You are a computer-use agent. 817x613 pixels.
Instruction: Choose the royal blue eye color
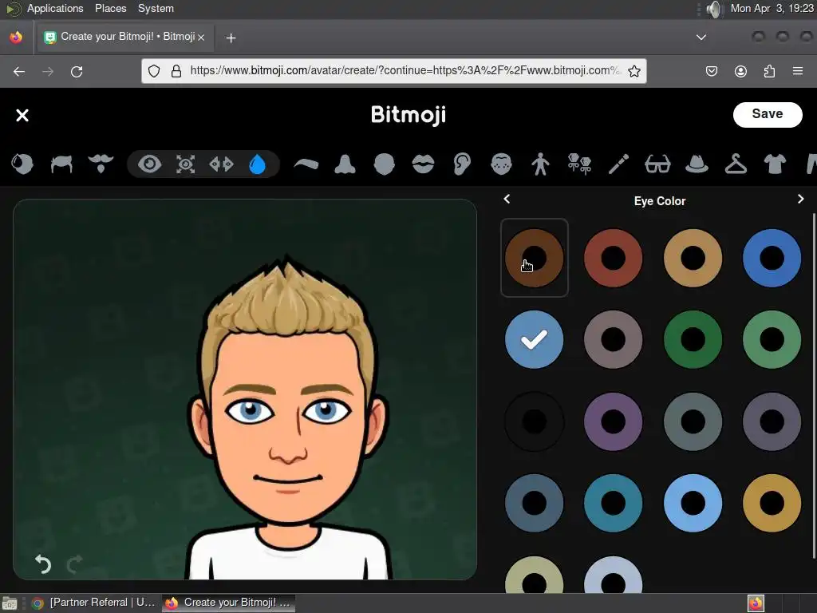pyautogui.click(x=772, y=258)
